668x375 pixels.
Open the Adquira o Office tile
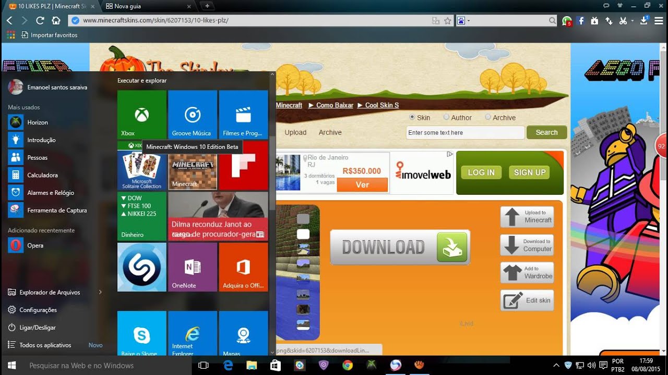[x=243, y=267]
